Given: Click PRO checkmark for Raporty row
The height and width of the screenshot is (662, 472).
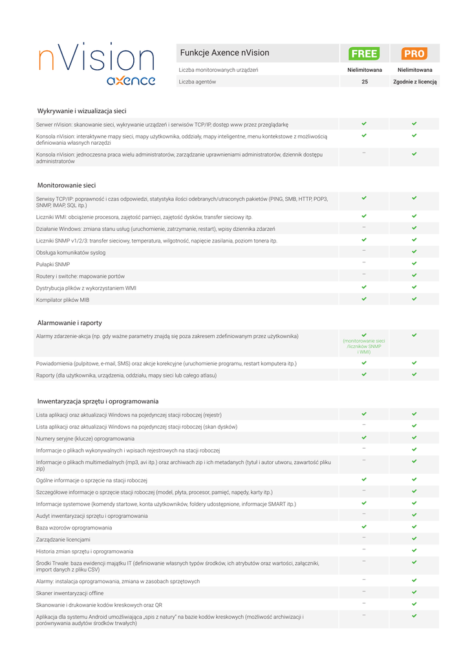Looking at the screenshot, I should tap(414, 374).
